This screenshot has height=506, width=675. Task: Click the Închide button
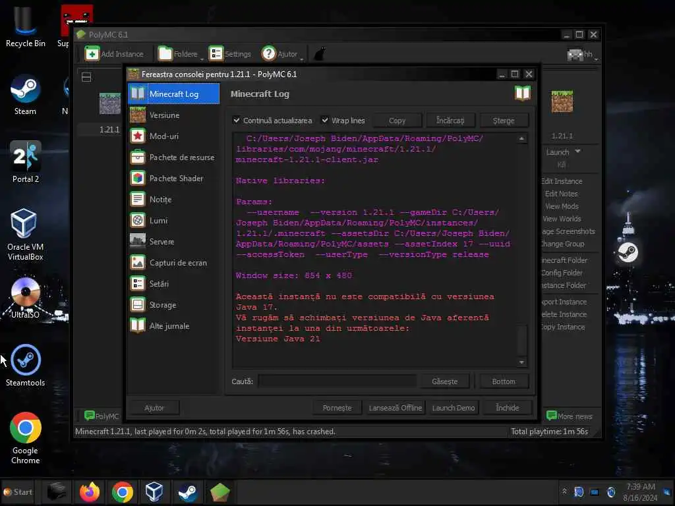(508, 407)
